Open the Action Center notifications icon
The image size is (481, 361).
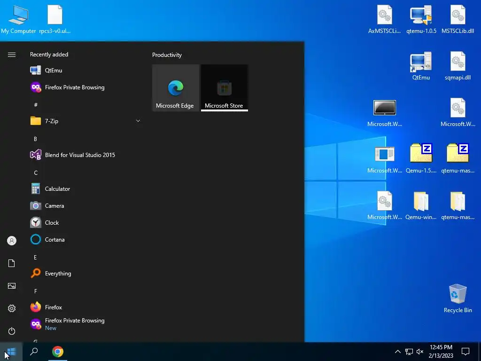tap(465, 352)
